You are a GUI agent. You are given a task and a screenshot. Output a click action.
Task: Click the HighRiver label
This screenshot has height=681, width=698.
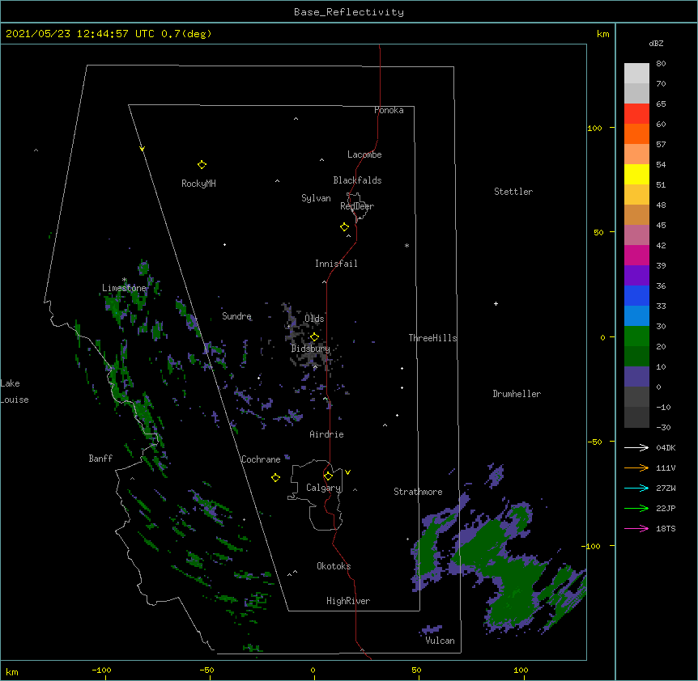[x=348, y=601]
